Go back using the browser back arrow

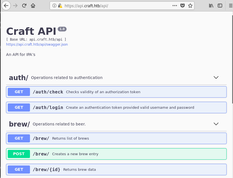pyautogui.click(x=6, y=6)
